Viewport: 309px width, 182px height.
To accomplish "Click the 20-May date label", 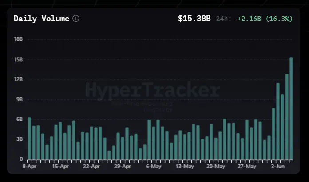I will pyautogui.click(x=216, y=166).
